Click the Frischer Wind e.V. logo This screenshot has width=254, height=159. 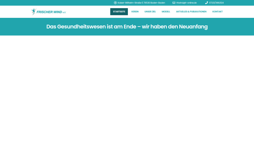[49, 12]
